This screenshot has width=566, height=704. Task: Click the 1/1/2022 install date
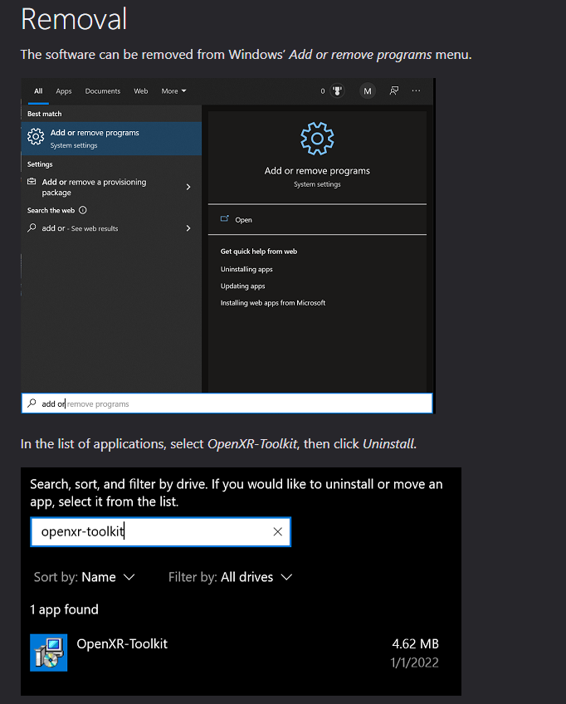pyautogui.click(x=414, y=662)
